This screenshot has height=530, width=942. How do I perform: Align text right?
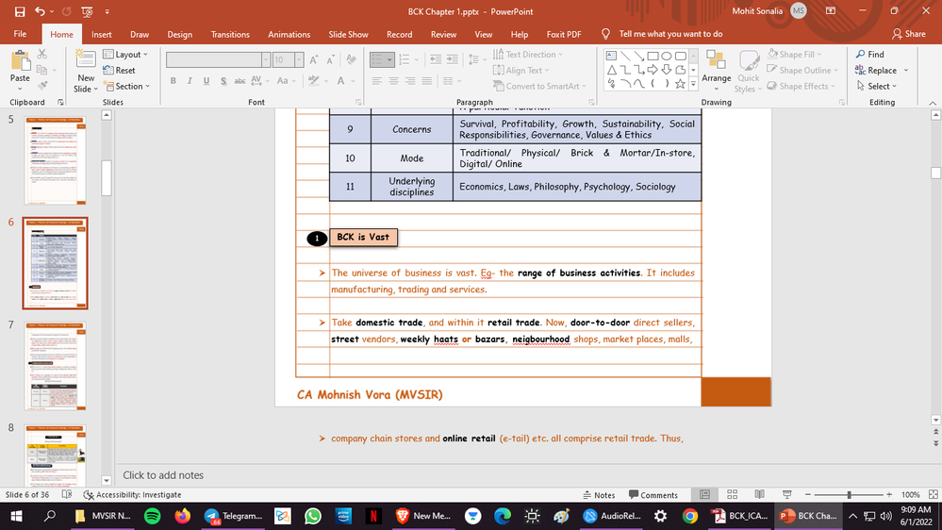410,81
